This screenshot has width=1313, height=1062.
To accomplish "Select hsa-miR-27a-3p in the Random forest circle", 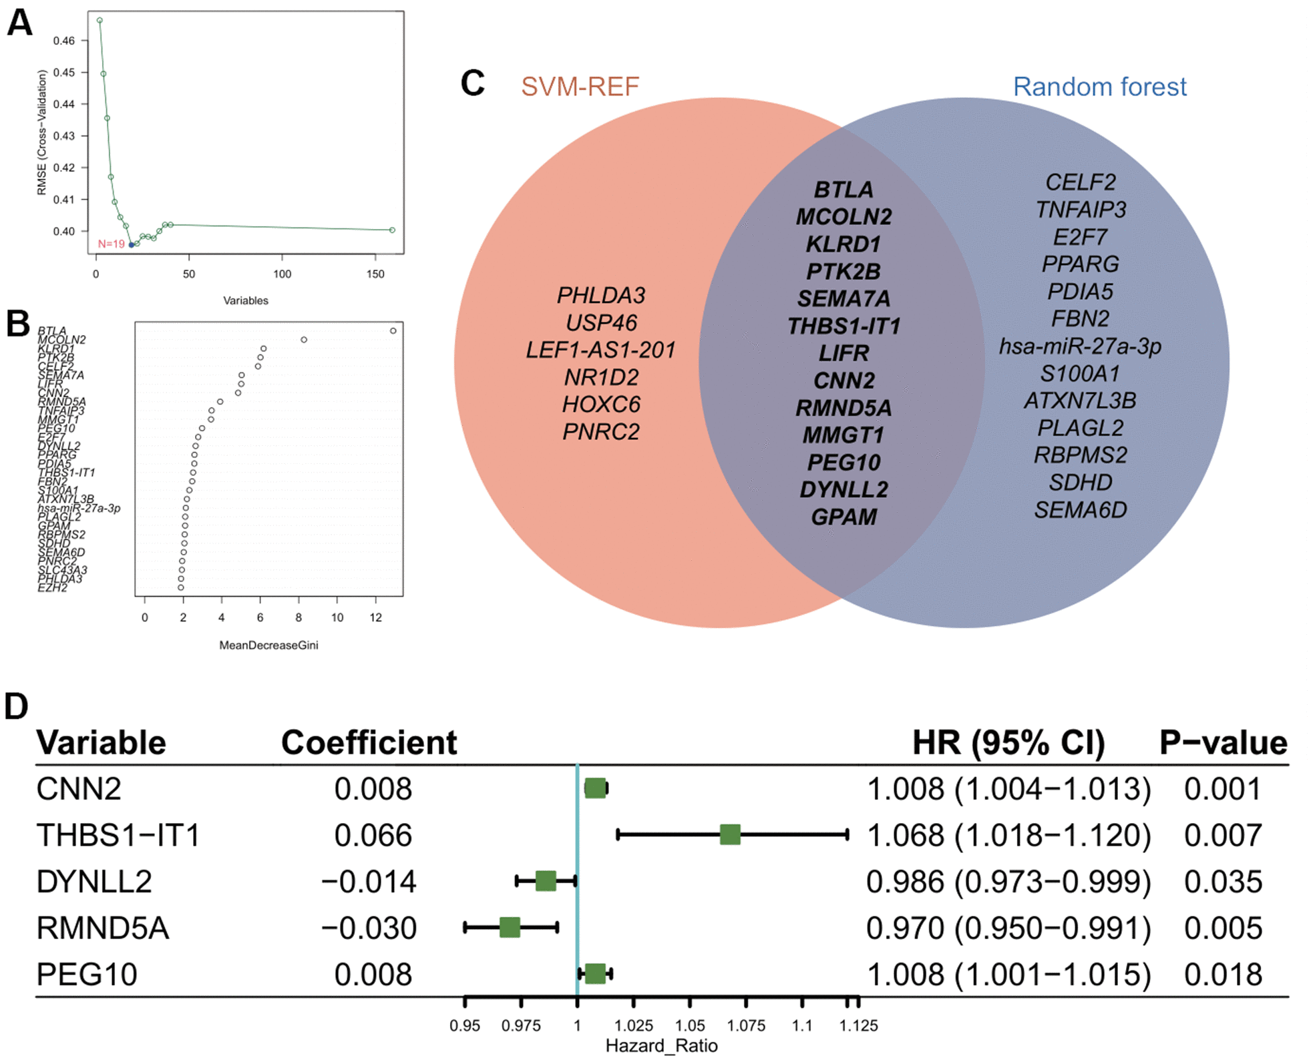I will 1080,346.
